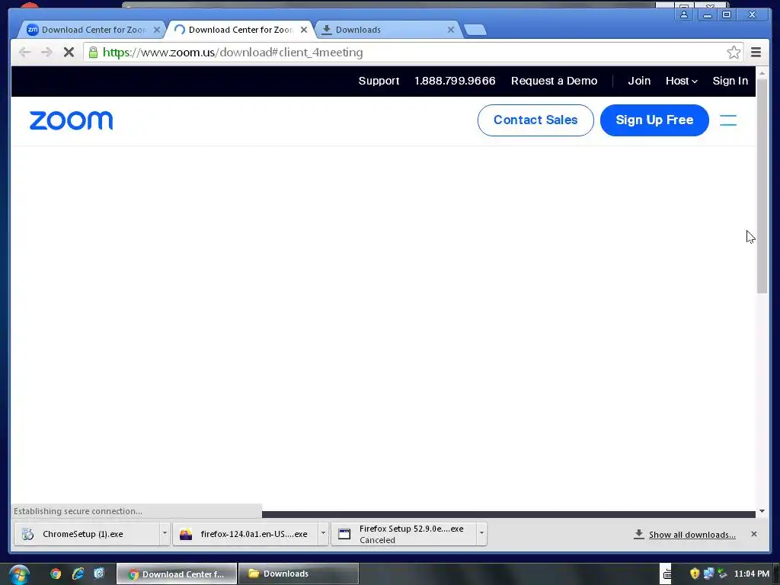The height and width of the screenshot is (585, 780).
Task: Open the Chrome hamburger menu
Action: 756,53
